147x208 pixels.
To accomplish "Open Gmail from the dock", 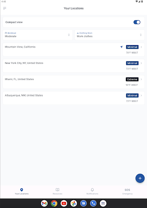I will [44, 204].
